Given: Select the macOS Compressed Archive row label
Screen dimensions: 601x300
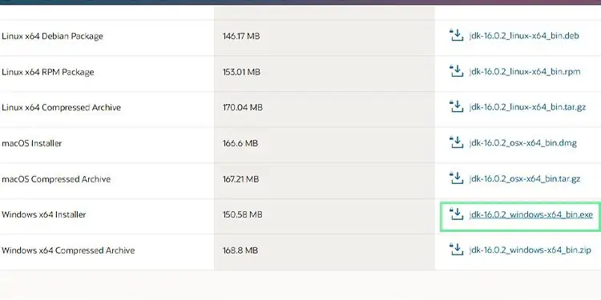Looking at the screenshot, I should 56,179.
